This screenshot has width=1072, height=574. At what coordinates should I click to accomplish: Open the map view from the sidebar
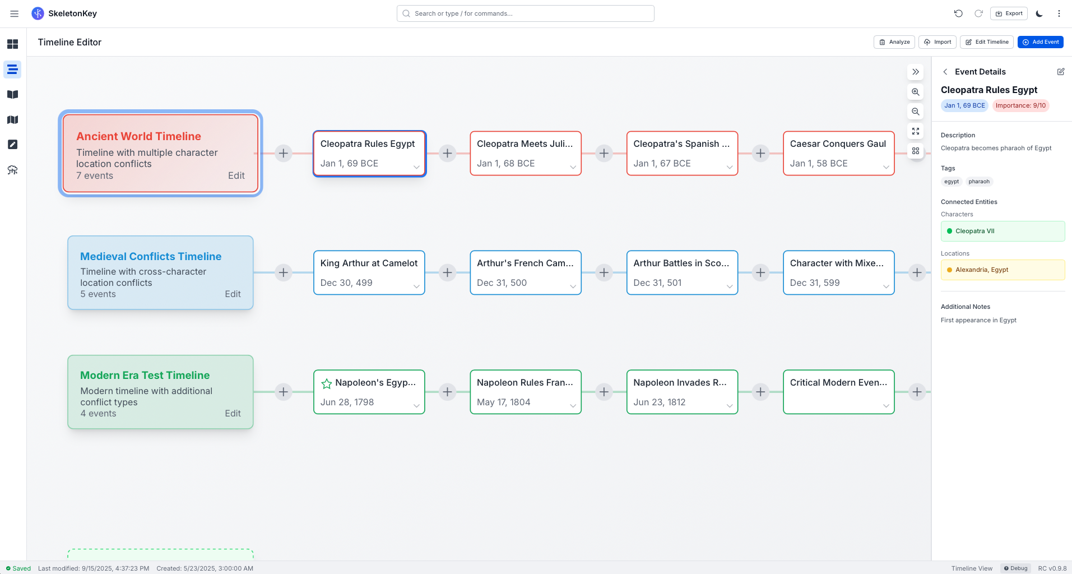pyautogui.click(x=12, y=119)
